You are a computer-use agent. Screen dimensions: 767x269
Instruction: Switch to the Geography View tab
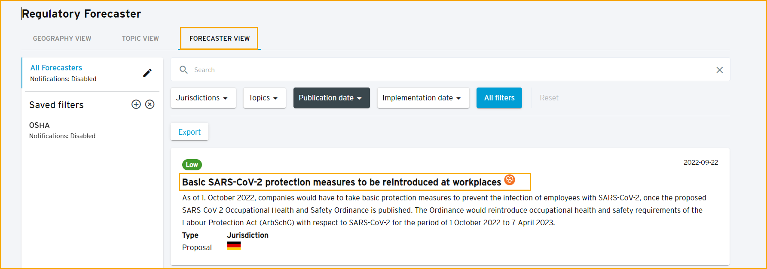(x=62, y=39)
